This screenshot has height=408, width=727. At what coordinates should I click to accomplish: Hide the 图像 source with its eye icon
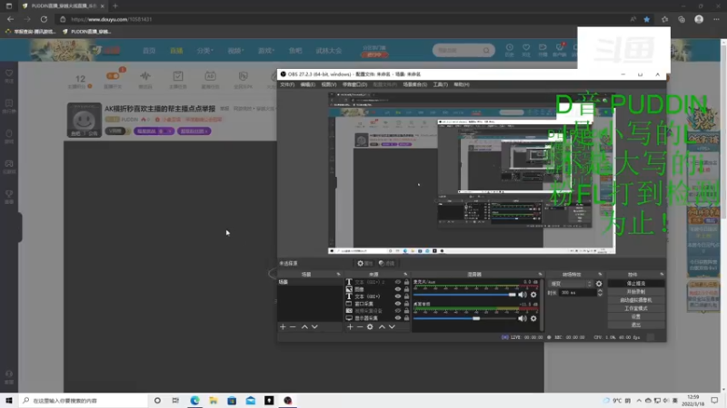398,289
